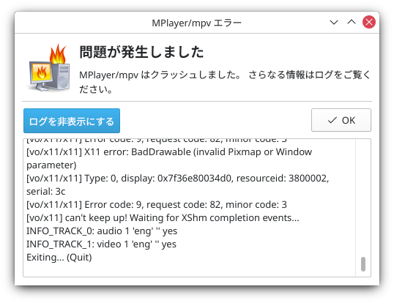Image resolution: width=394 pixels, height=303 pixels.
Task: Click the fully visible 'Error code: 9, request code: 82' line
Action: [157, 205]
